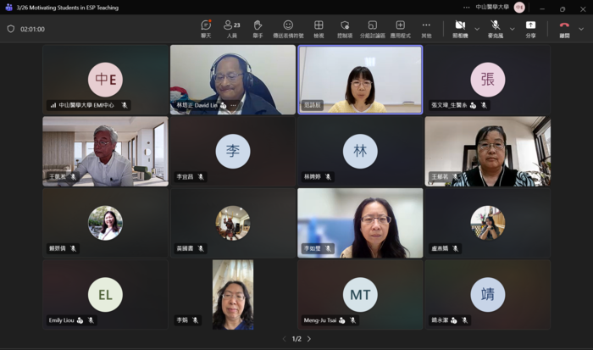Image resolution: width=593 pixels, height=350 pixels.
Task: Click the shield icon beside the meeting timer
Action: pyautogui.click(x=11, y=28)
